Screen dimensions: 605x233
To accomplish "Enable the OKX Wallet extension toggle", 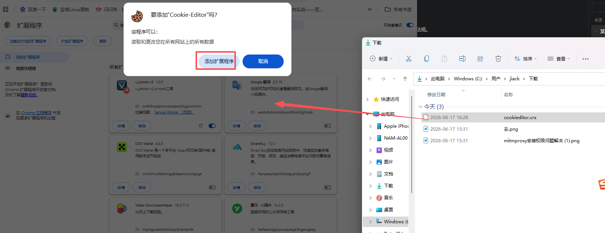I will point(212,187).
